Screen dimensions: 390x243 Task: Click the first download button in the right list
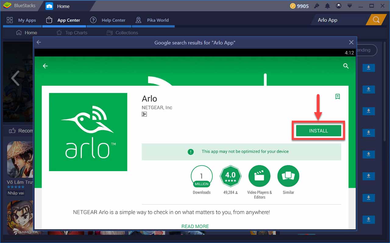[x=368, y=68]
